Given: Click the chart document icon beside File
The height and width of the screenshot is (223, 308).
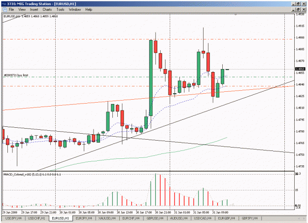Looking at the screenshot, I should tap(5, 9).
